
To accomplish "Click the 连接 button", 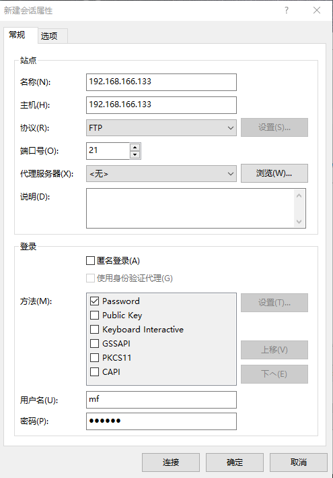I will (x=171, y=462).
